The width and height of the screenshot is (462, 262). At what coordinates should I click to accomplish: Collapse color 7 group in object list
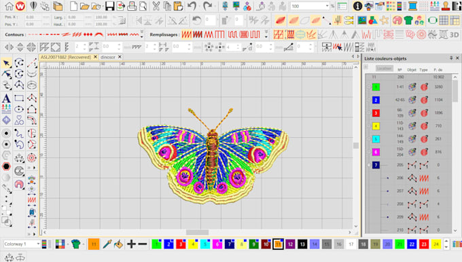(x=369, y=165)
